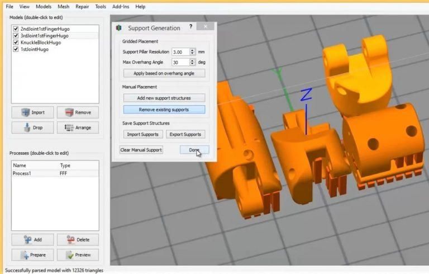Open the Models menu
The height and width of the screenshot is (274, 429).
point(44,7)
